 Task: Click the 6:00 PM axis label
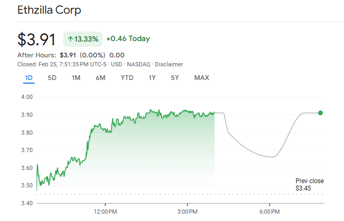269,212
